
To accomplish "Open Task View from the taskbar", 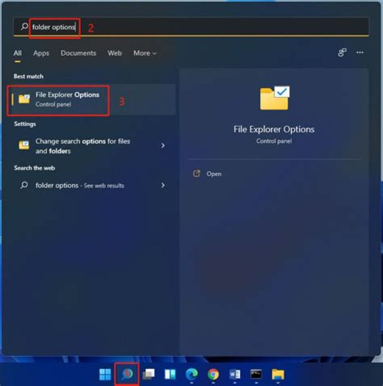I will tap(149, 374).
